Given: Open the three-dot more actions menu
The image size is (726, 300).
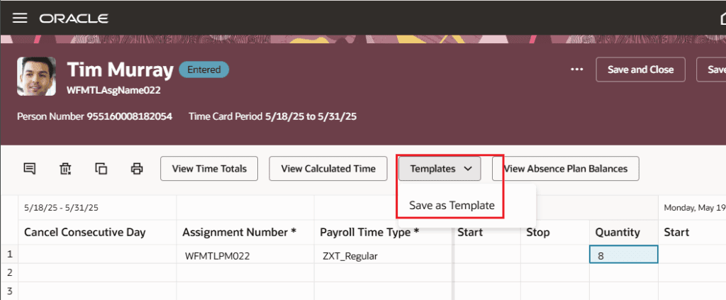Looking at the screenshot, I should click(576, 70).
